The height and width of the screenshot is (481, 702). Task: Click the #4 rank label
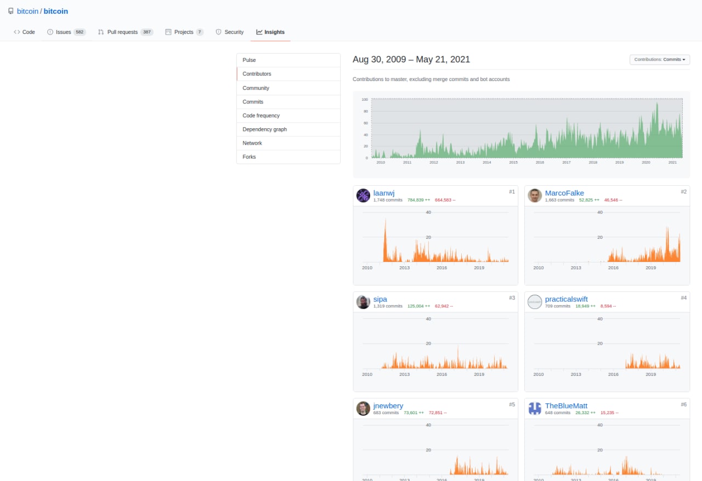point(683,298)
